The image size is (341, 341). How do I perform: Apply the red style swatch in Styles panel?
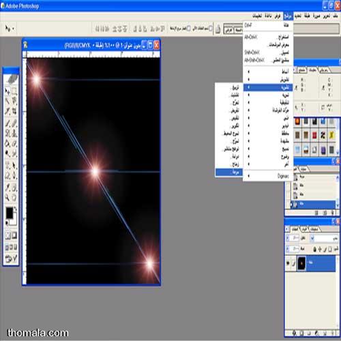(314, 136)
